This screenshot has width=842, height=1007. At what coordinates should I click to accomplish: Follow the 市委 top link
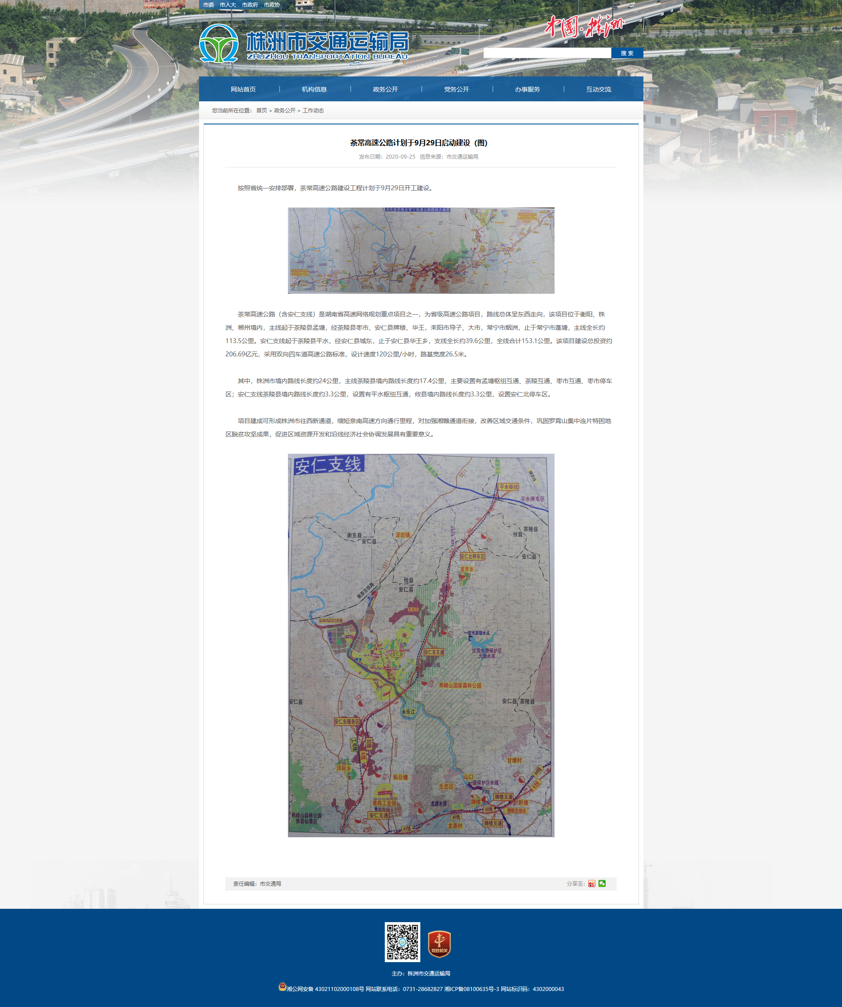pos(208,5)
